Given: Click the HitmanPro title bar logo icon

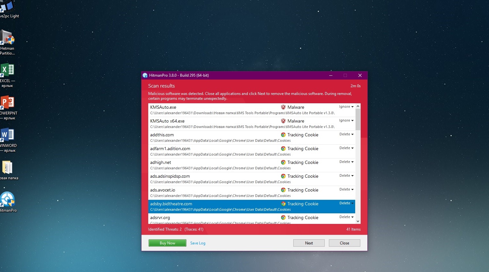Looking at the screenshot, I should (x=145, y=75).
